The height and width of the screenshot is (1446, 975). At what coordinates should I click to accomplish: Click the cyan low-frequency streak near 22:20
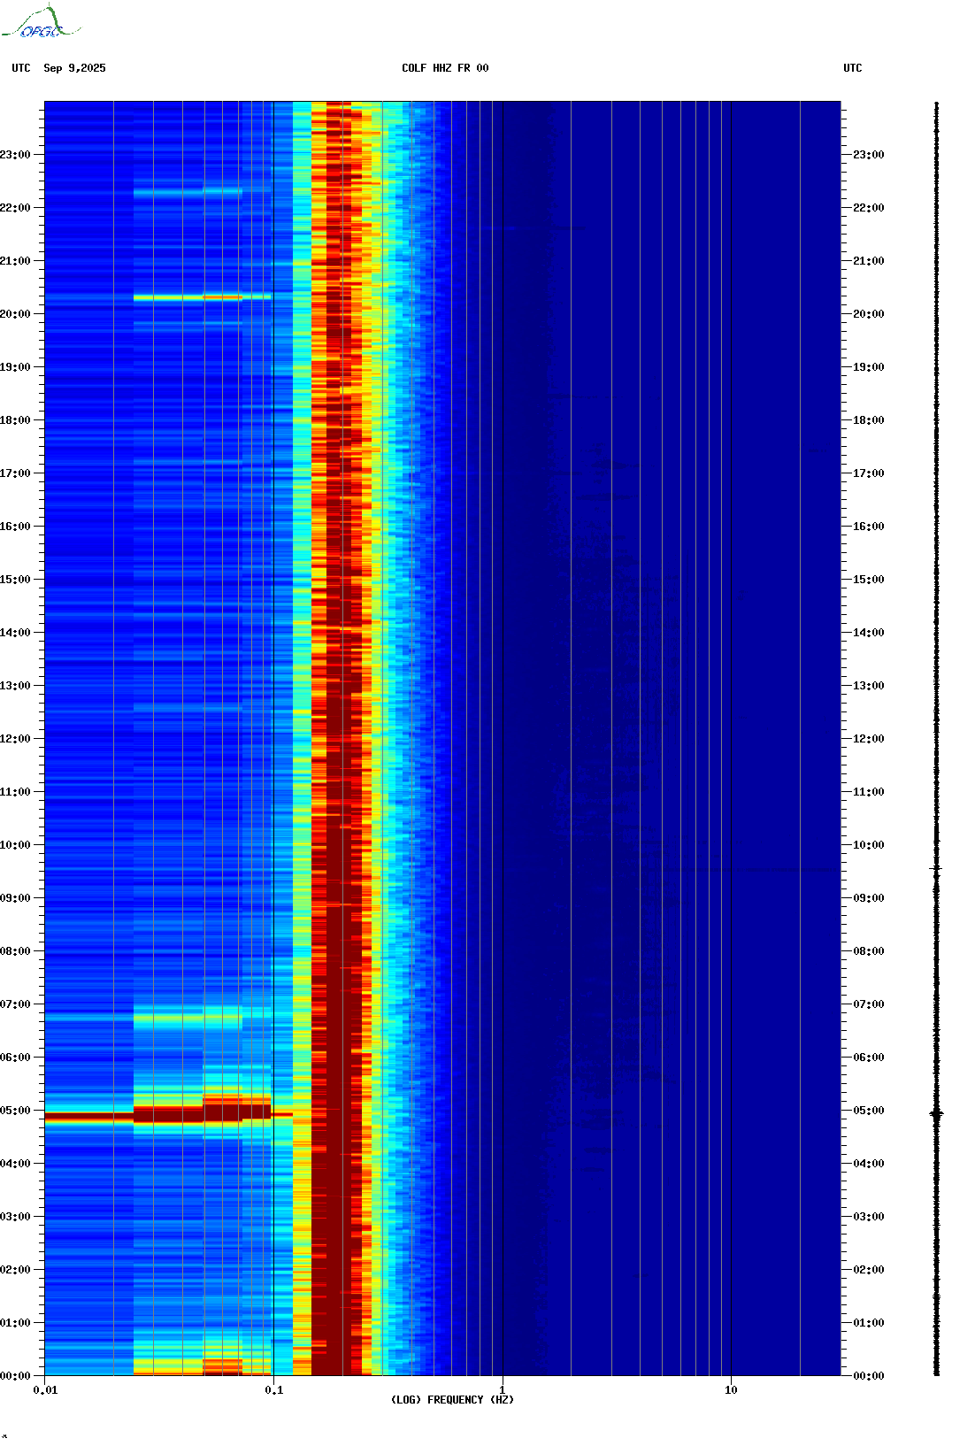tap(188, 191)
